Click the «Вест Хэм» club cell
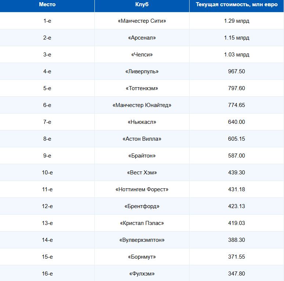 tap(142, 173)
